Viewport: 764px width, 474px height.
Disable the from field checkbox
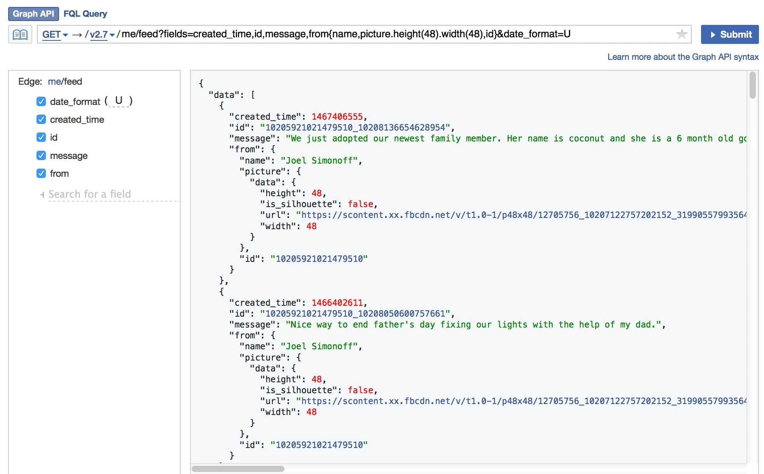(x=41, y=173)
